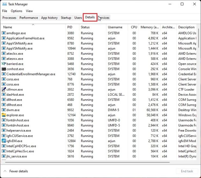This screenshot has height=178, width=201.
Task: Click the conhost.exe console icon
Action: (x=4, y=69)
